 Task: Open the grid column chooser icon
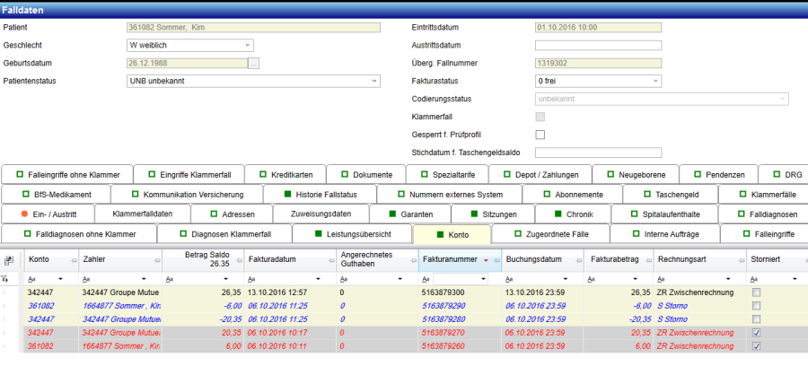[9, 260]
